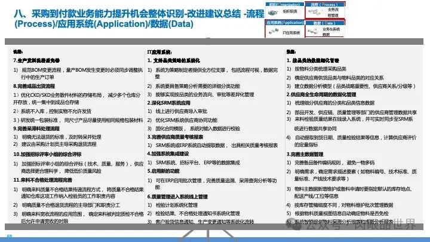Select the 流程 (Process) legend header
The width and height of the screenshot is (430, 242).
325,4
